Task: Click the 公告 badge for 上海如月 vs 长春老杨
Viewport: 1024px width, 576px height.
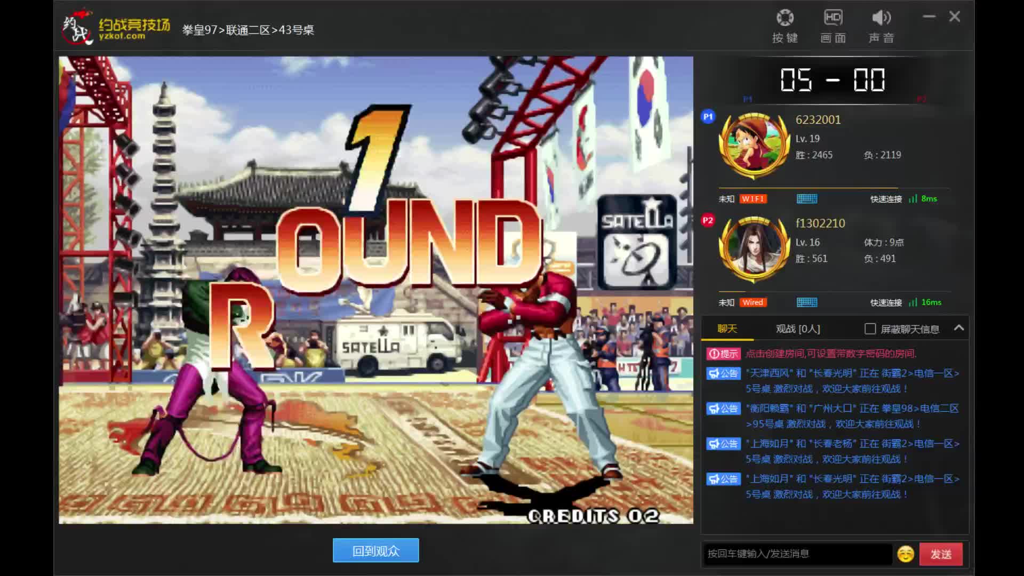Action: coord(723,444)
